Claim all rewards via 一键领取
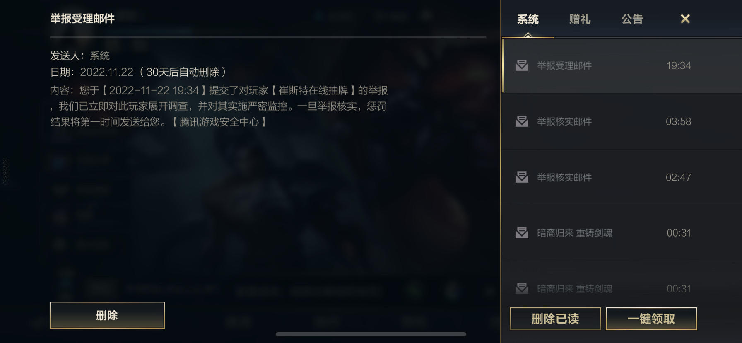 click(651, 319)
